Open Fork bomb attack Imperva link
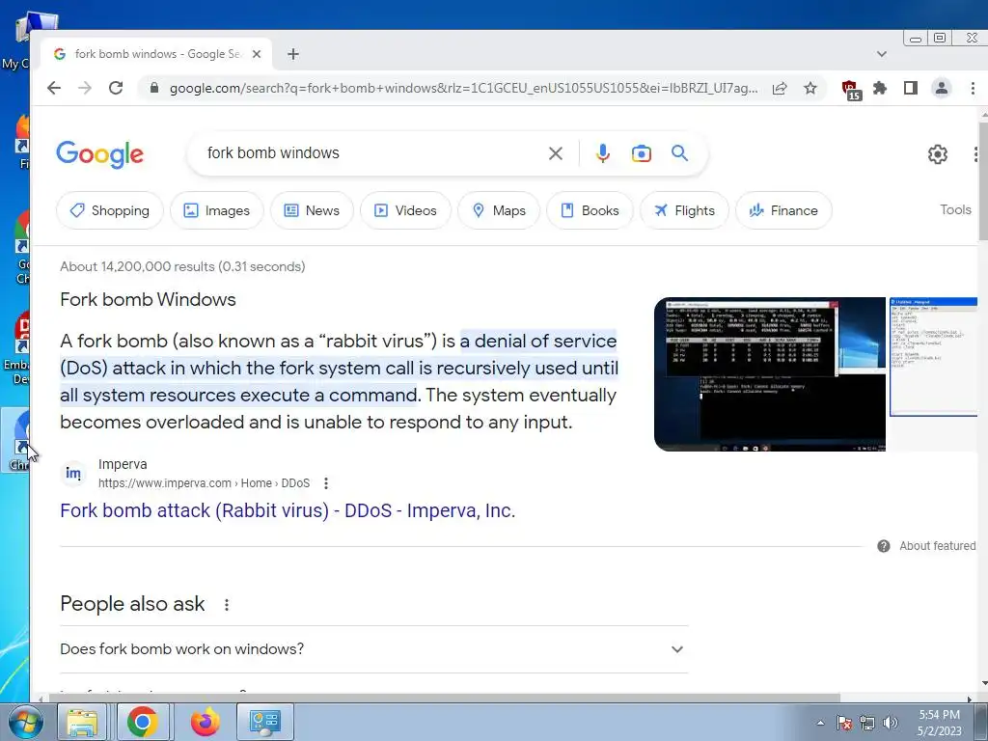The width and height of the screenshot is (988, 741). coord(288,510)
